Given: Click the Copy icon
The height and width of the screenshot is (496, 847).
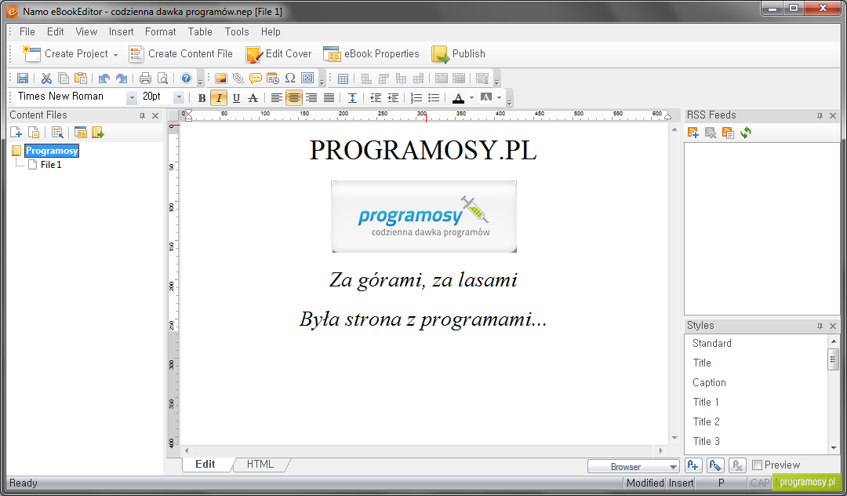Looking at the screenshot, I should [x=64, y=78].
